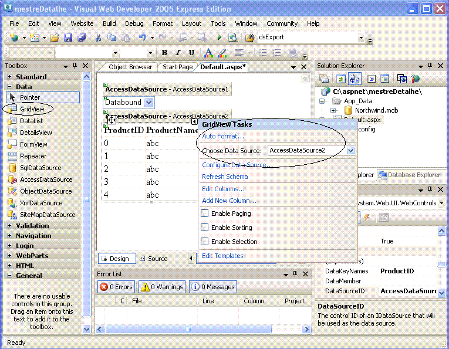Toggle the 0 Warnings filter button
Screen dimensions: 449x349
tap(162, 287)
